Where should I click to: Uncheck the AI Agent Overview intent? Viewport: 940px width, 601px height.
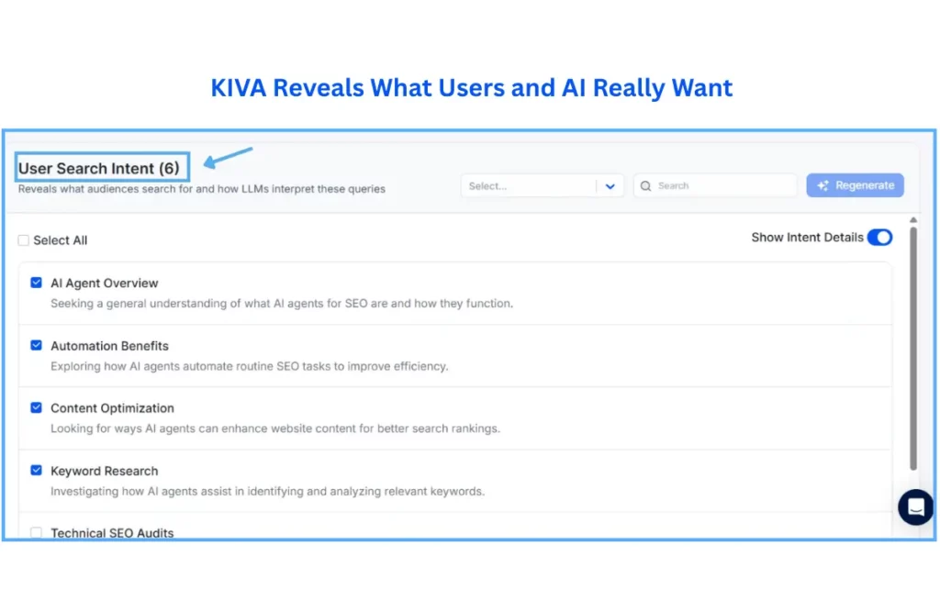pyautogui.click(x=36, y=283)
